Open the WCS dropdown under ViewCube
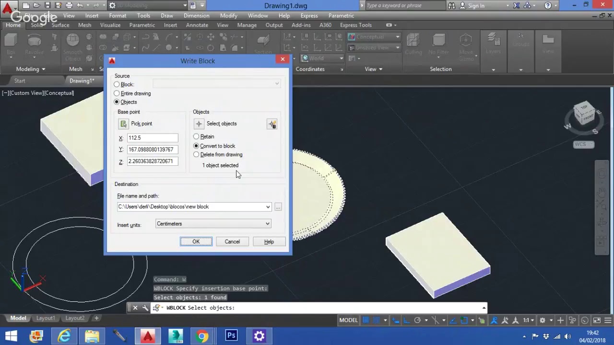The width and height of the screenshot is (614, 345). 583,144
